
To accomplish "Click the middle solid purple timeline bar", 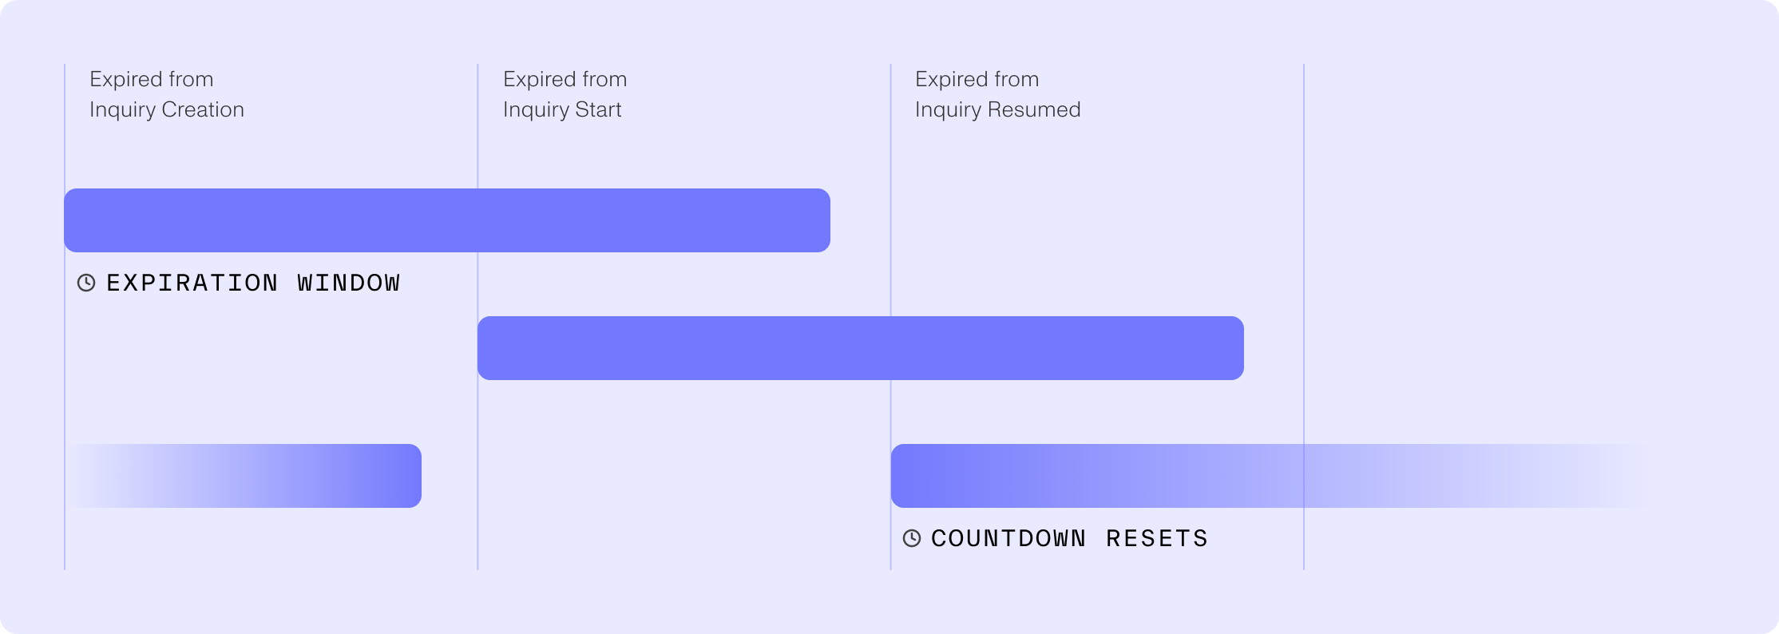I will point(860,348).
